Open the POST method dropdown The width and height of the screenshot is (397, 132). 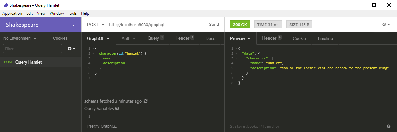coord(95,25)
